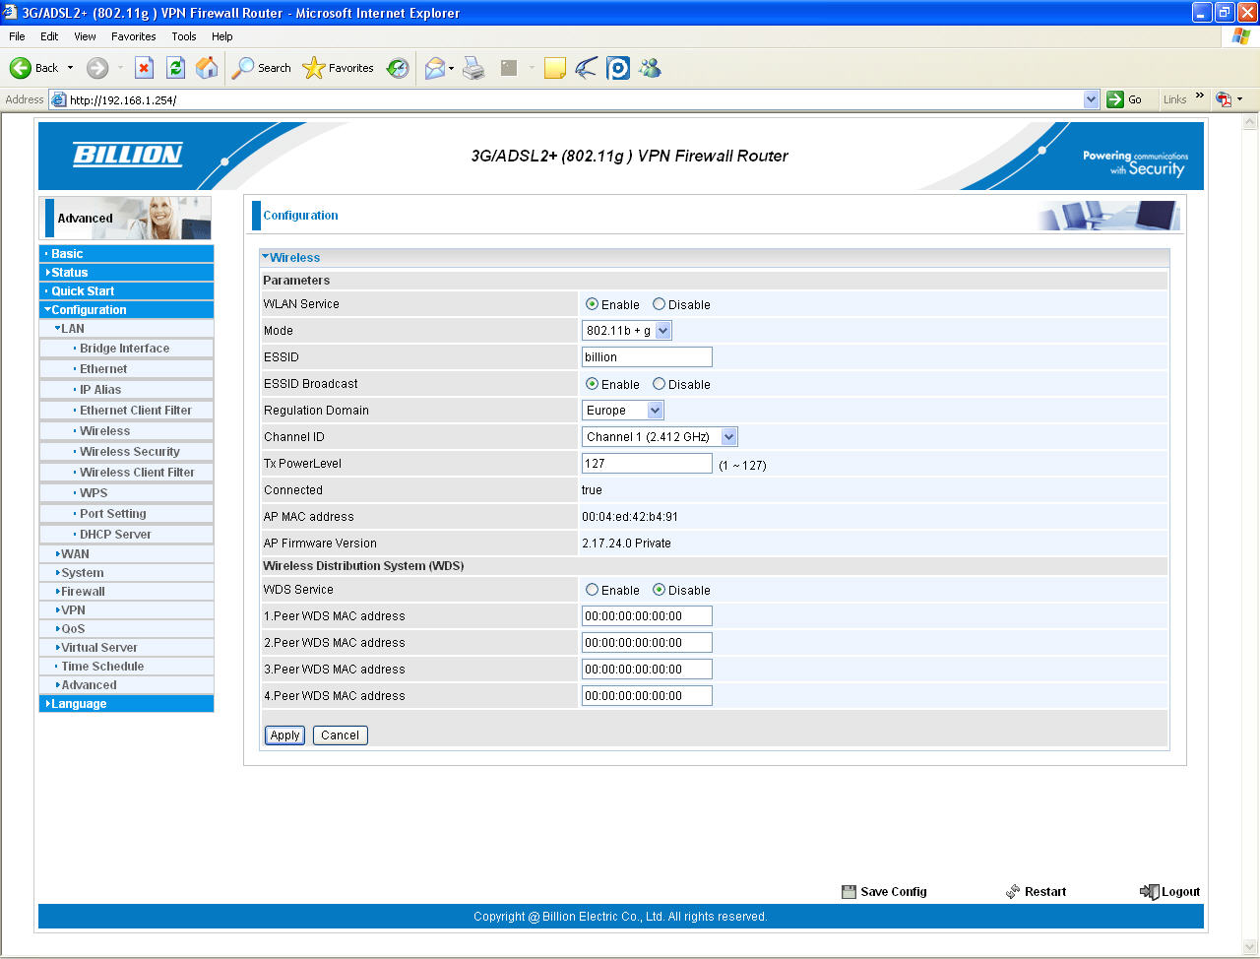
Task: Open the Wireless Security page
Action: pos(130,452)
